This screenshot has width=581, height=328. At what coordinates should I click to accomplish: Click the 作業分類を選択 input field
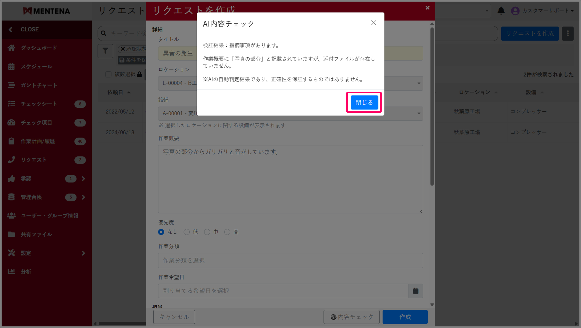(x=290, y=260)
